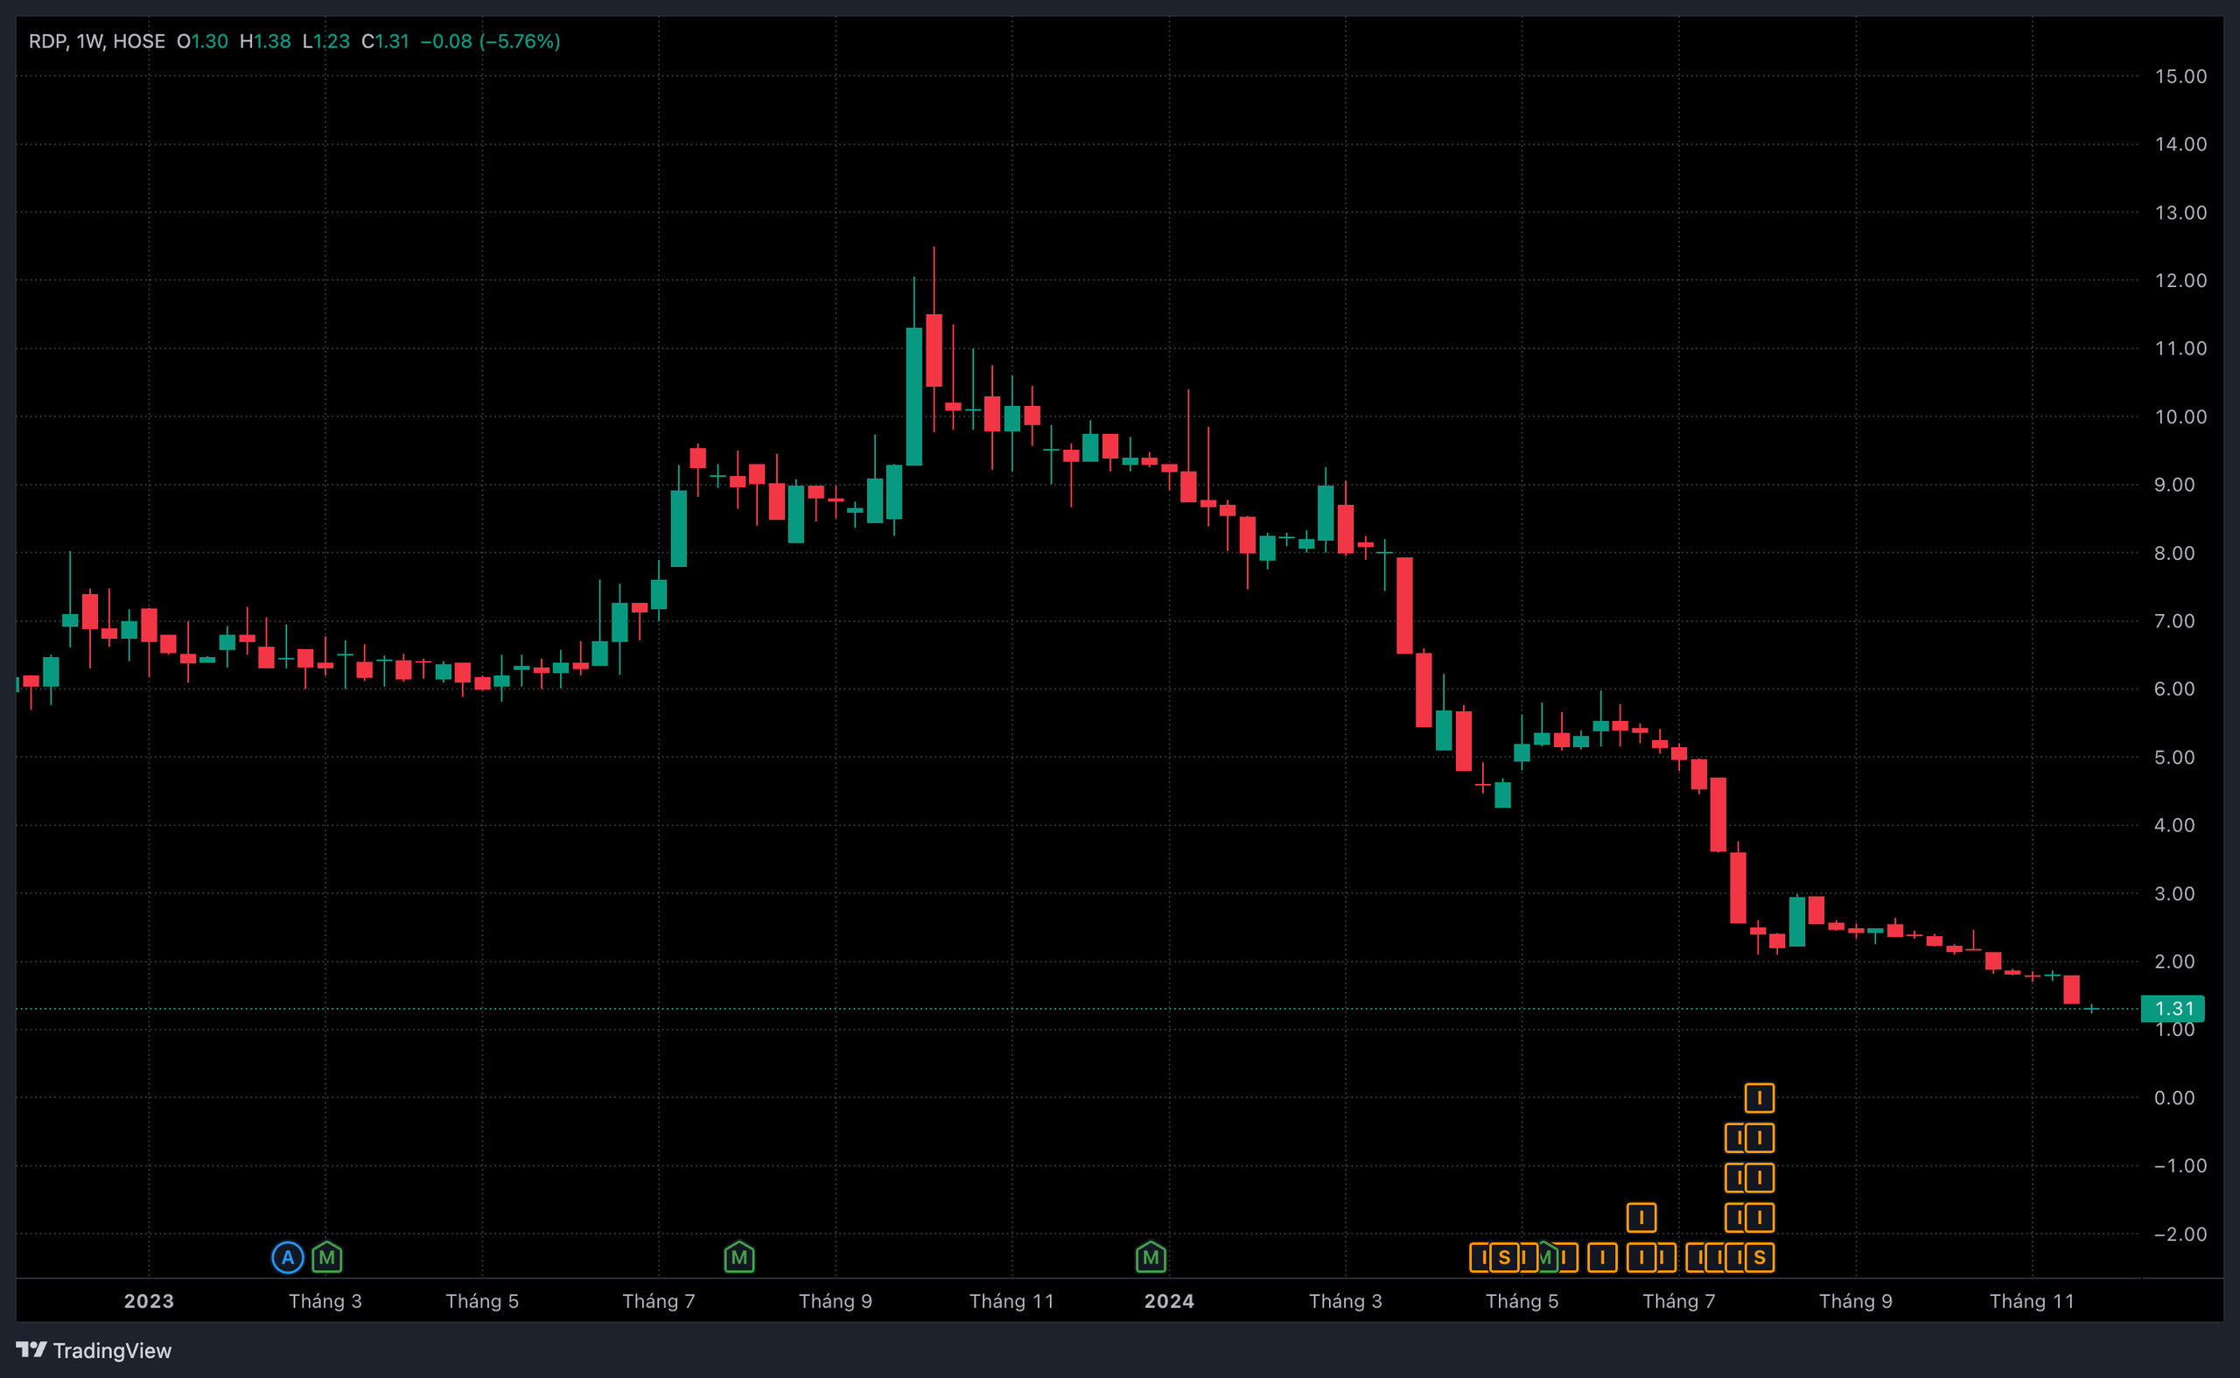Click the 2024 year label on time axis

(x=1169, y=1300)
